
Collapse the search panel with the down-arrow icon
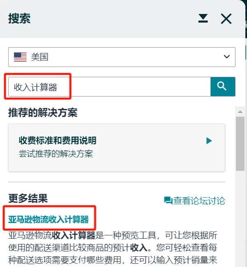[203, 18]
